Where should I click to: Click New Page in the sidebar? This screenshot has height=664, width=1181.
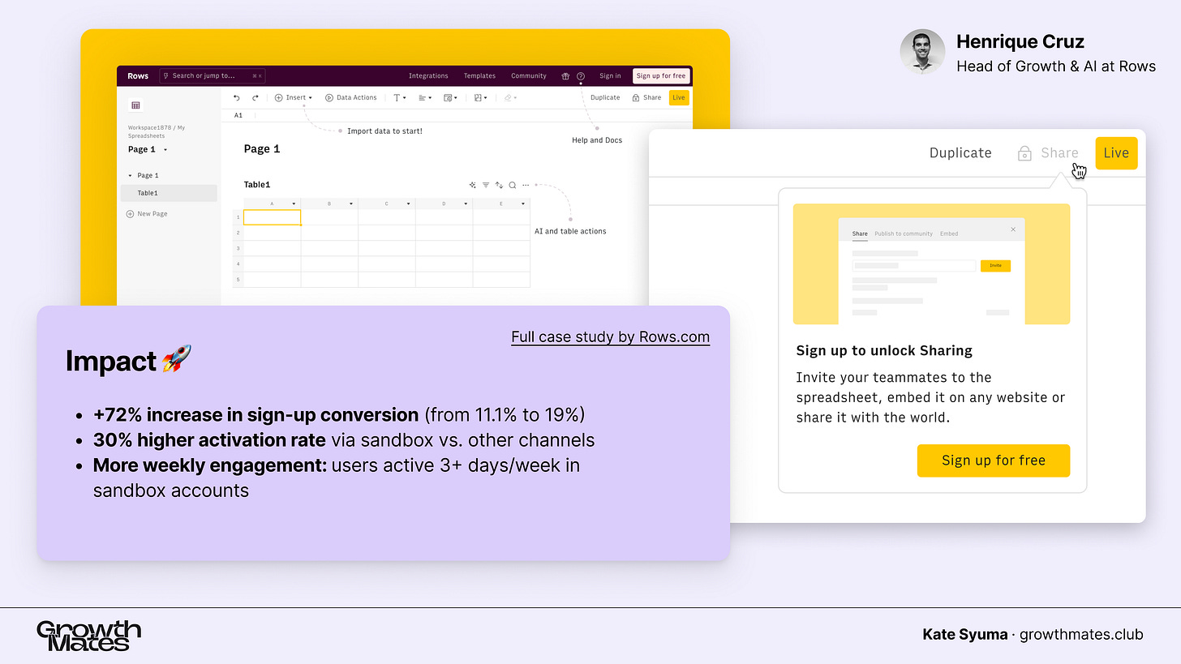[x=147, y=214]
